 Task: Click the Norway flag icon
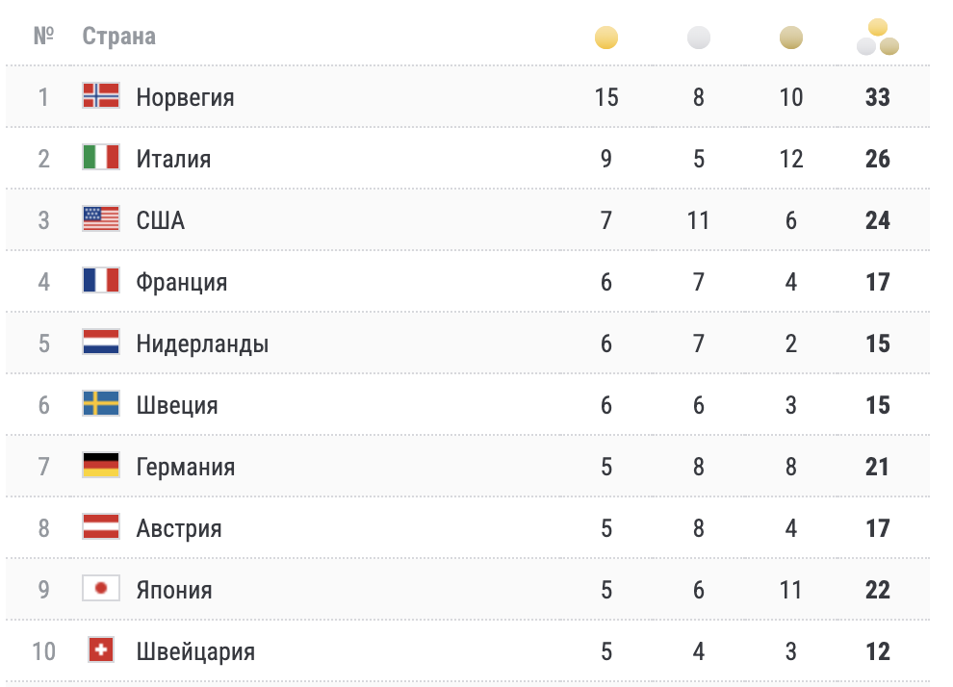coord(101,96)
